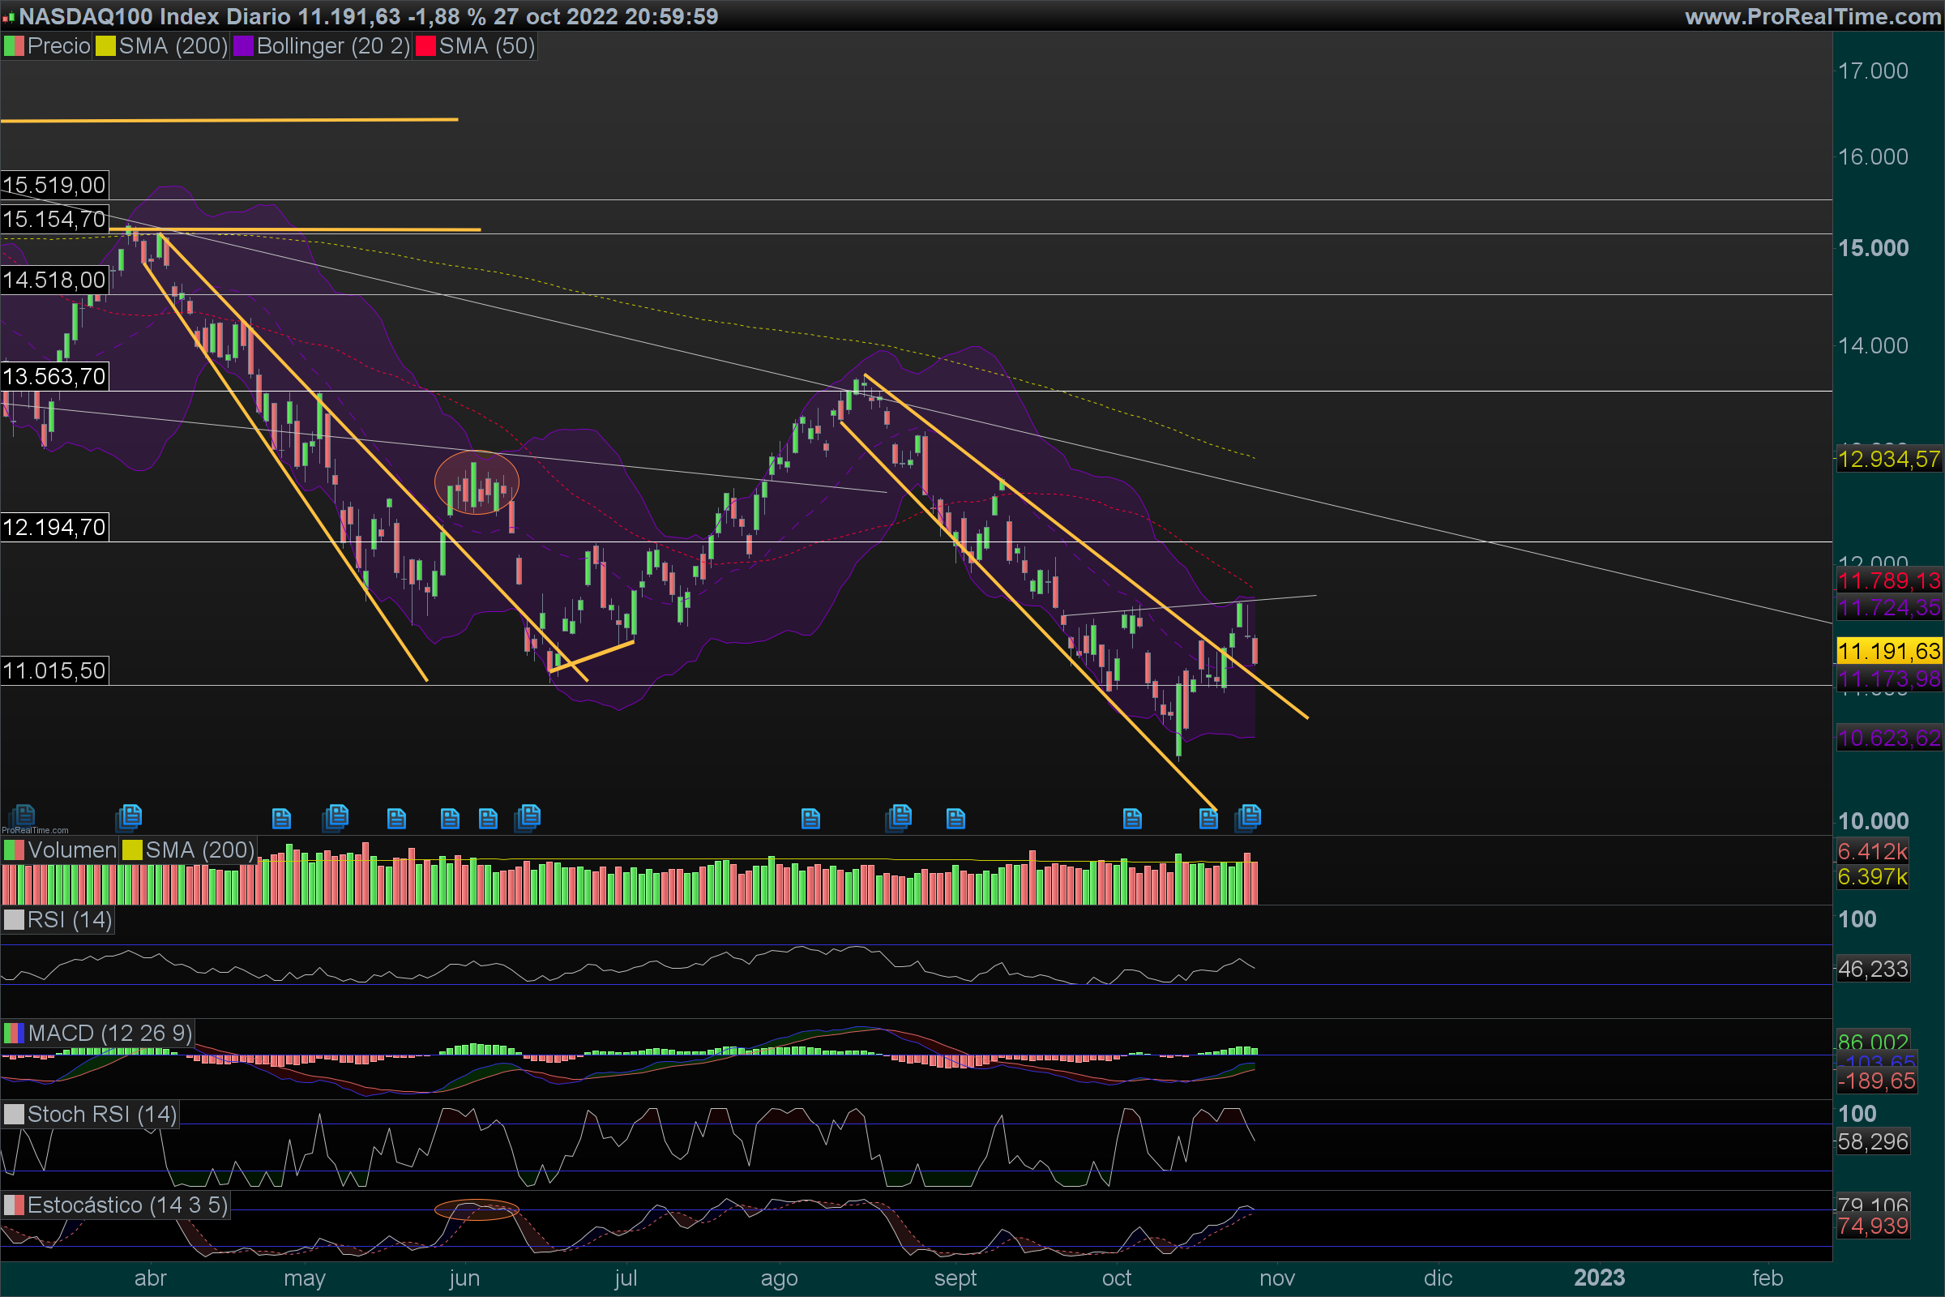Select the RSI (14) panel label
Image resolution: width=1945 pixels, height=1297 pixels.
[69, 920]
